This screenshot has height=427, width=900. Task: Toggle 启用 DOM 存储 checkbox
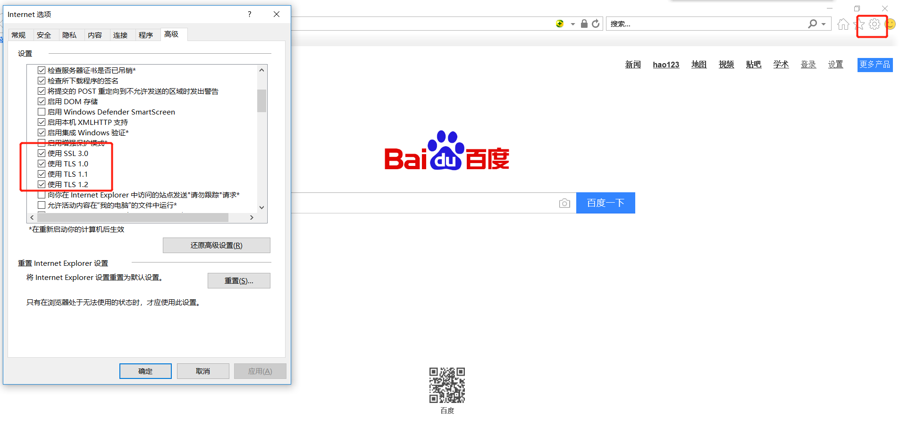42,101
